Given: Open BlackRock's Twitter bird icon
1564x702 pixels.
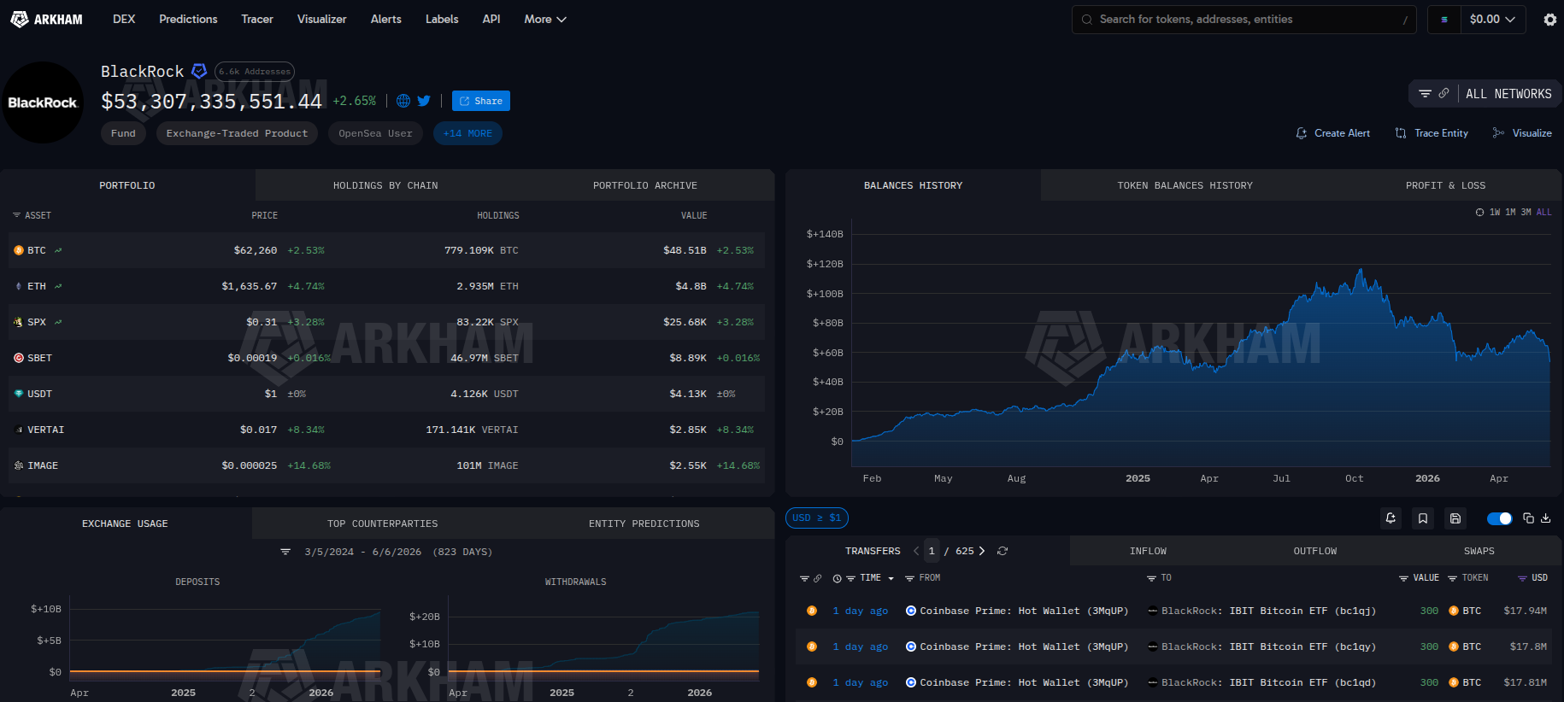Looking at the screenshot, I should [x=424, y=101].
